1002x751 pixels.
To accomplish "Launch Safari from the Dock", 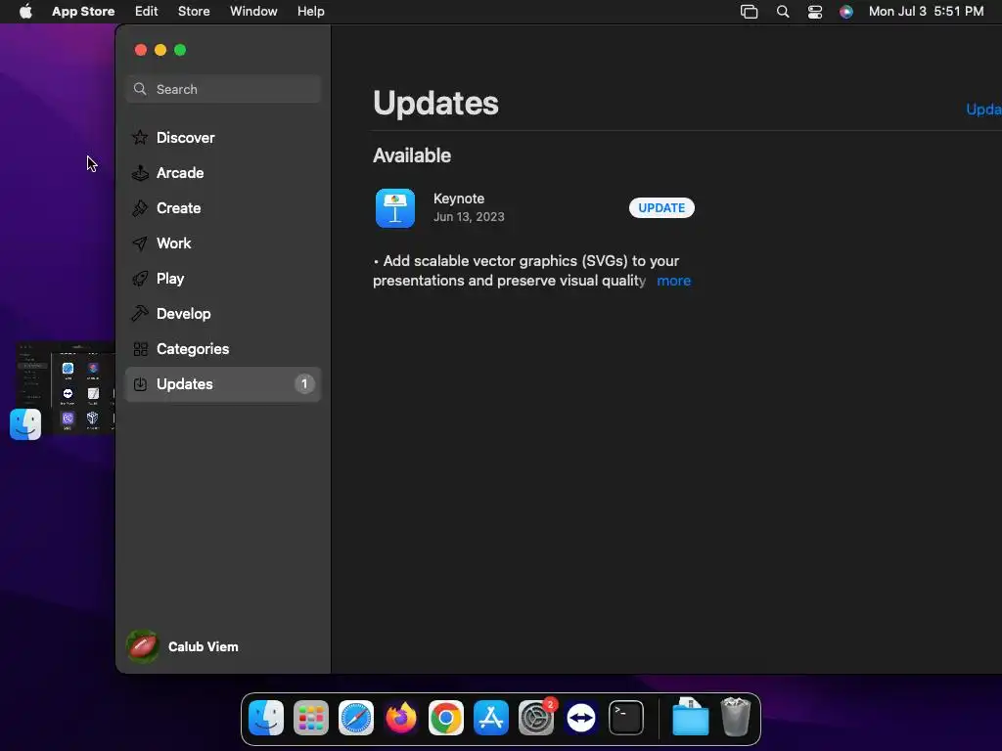I will point(356,718).
